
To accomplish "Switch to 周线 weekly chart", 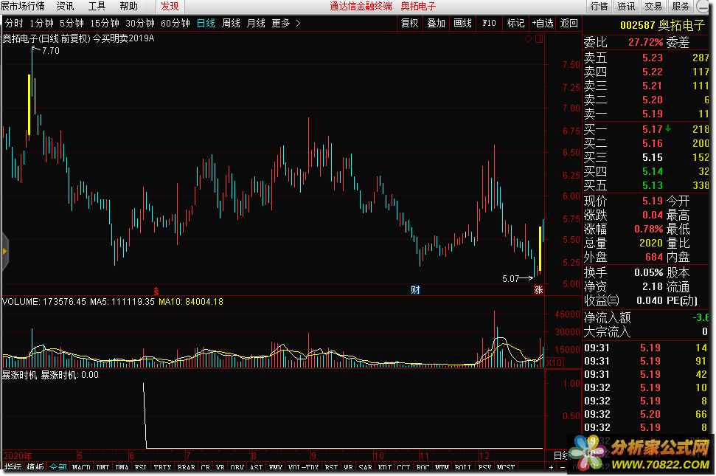I will point(231,23).
